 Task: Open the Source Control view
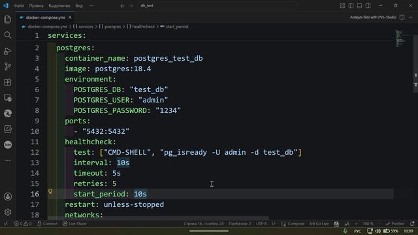coord(8,67)
